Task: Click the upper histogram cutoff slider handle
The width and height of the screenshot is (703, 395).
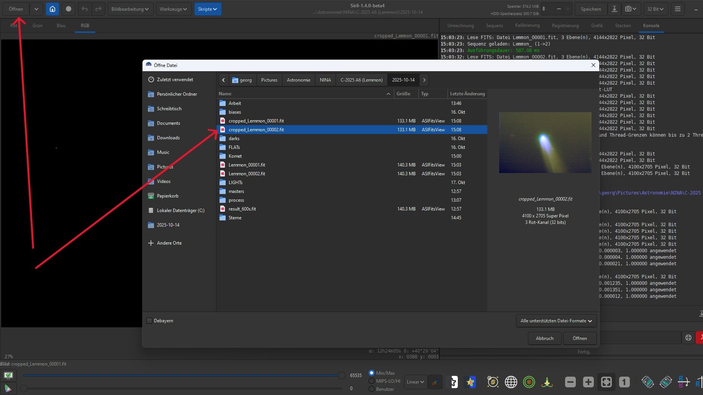Action: 341,375
